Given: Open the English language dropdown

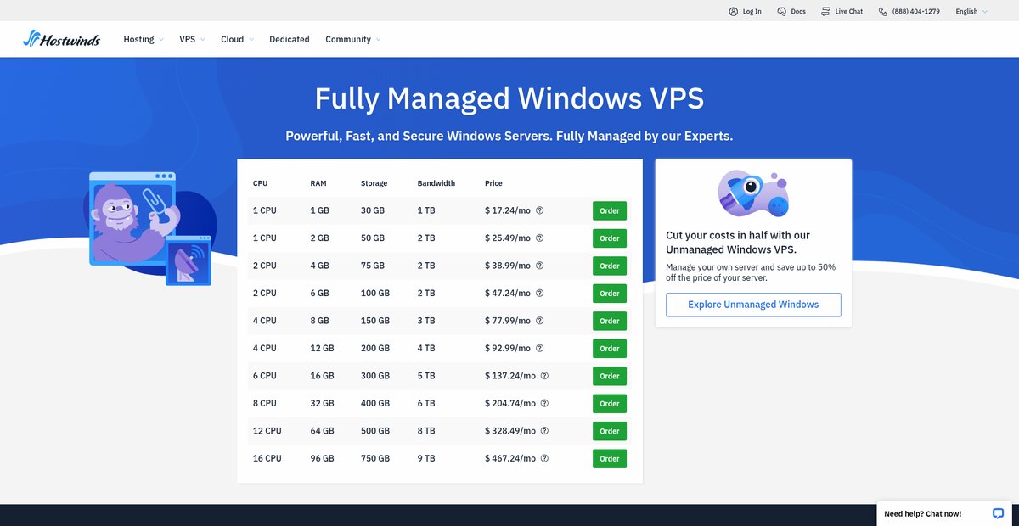Looking at the screenshot, I should (x=971, y=12).
